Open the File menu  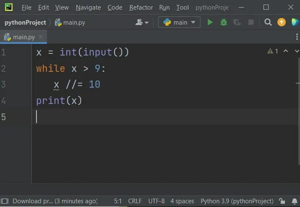point(26,8)
